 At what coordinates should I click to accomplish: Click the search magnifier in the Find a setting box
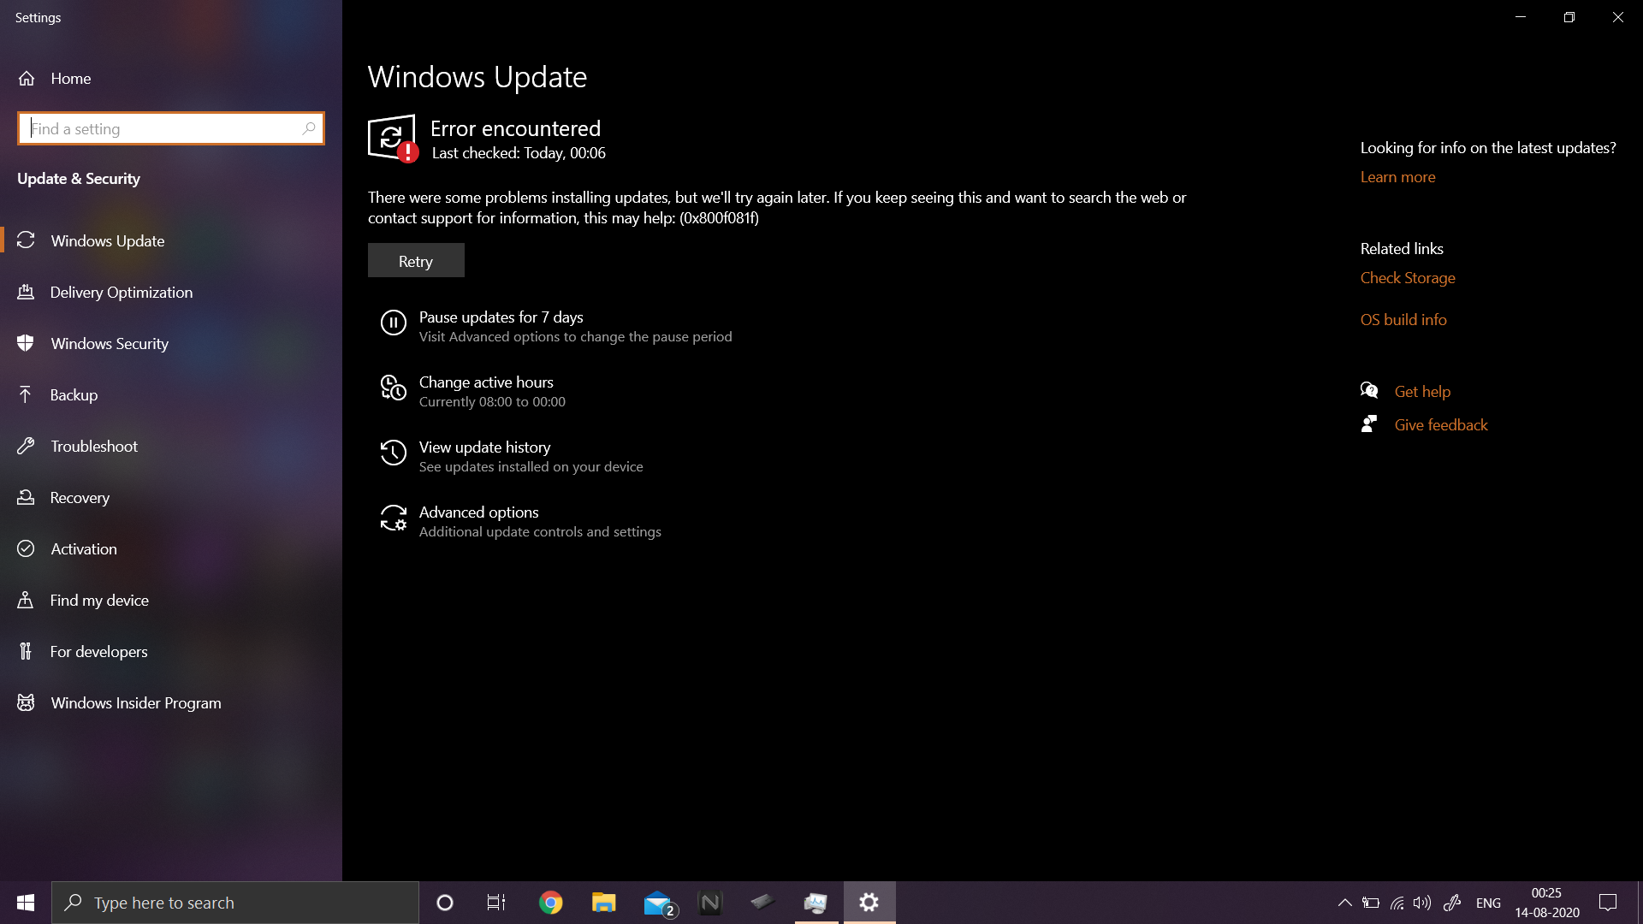point(309,128)
